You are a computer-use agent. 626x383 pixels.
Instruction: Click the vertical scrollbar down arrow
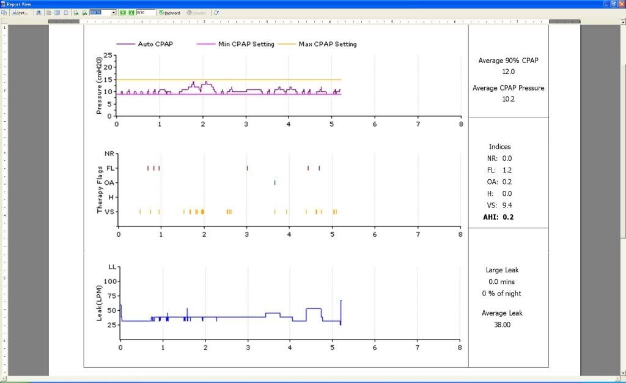[622, 373]
